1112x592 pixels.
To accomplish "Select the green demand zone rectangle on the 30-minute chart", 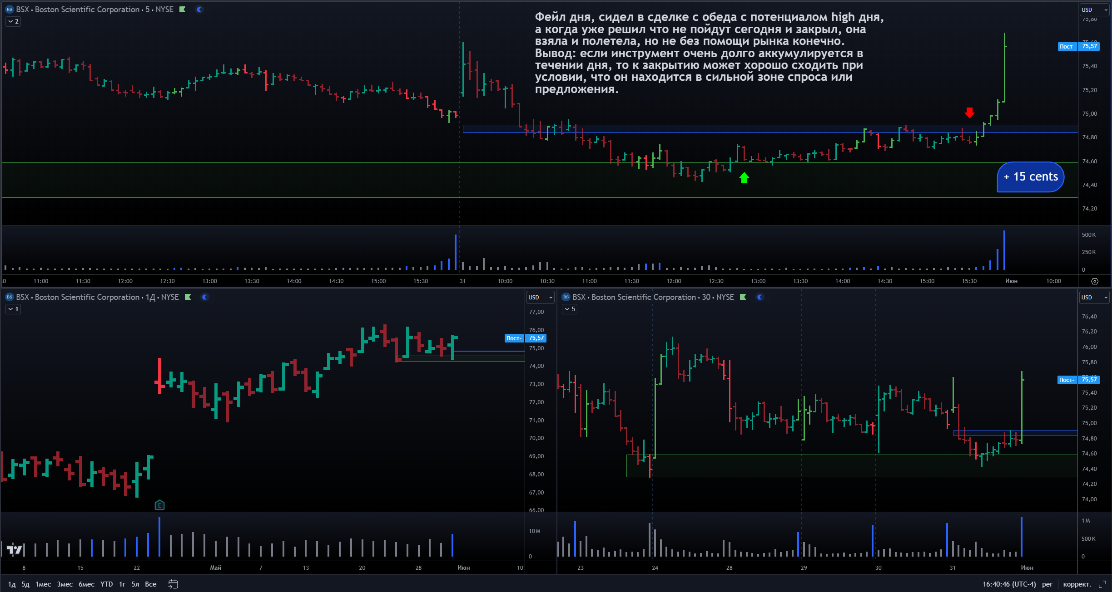I will (x=852, y=465).
